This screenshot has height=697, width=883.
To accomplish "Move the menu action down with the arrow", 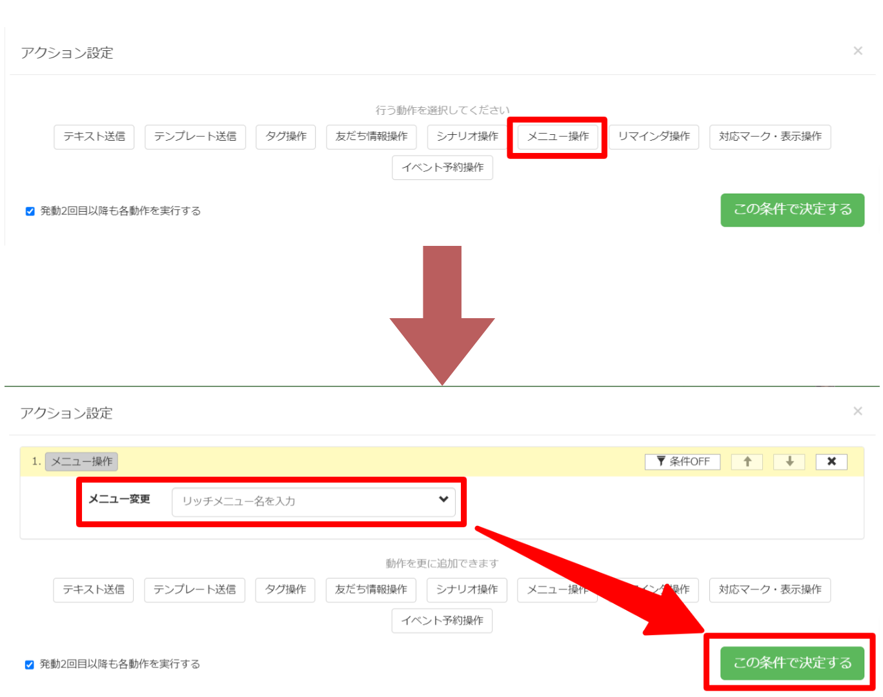I will pyautogui.click(x=789, y=461).
